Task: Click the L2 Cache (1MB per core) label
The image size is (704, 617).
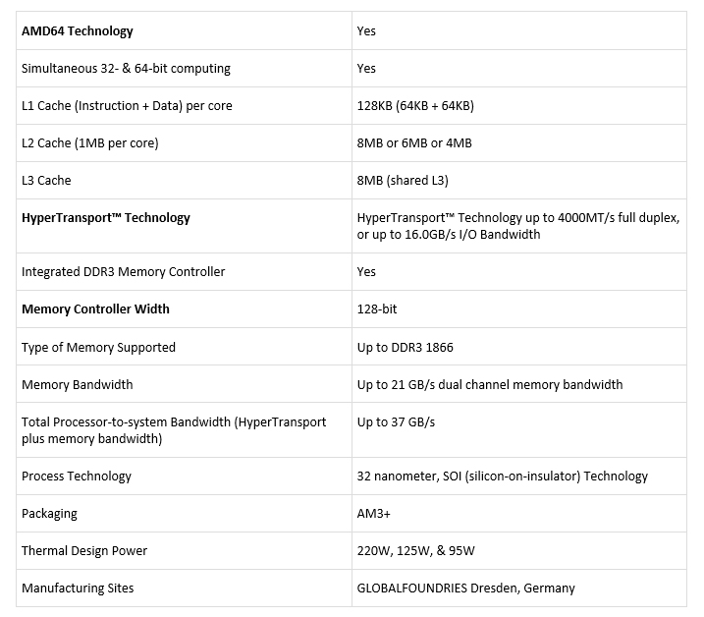Action: pos(89,142)
